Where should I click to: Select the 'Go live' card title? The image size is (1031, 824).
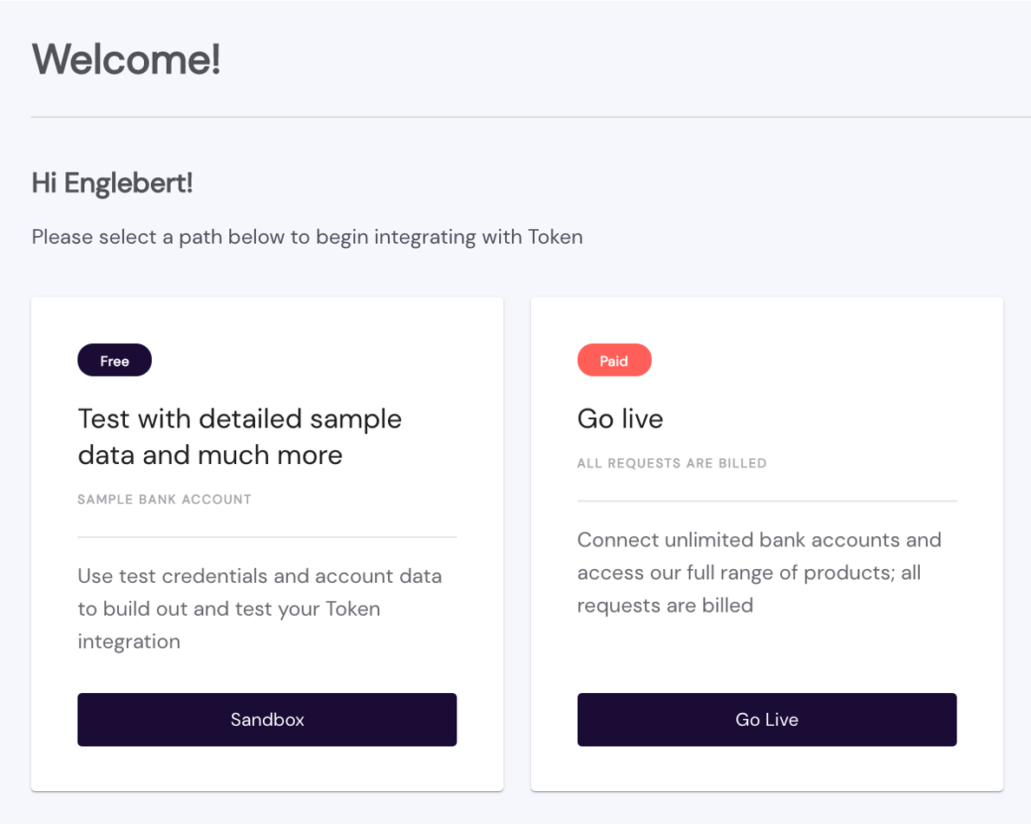click(620, 419)
